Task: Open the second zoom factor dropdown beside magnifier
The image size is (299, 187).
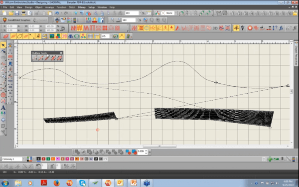Action: coord(137,20)
